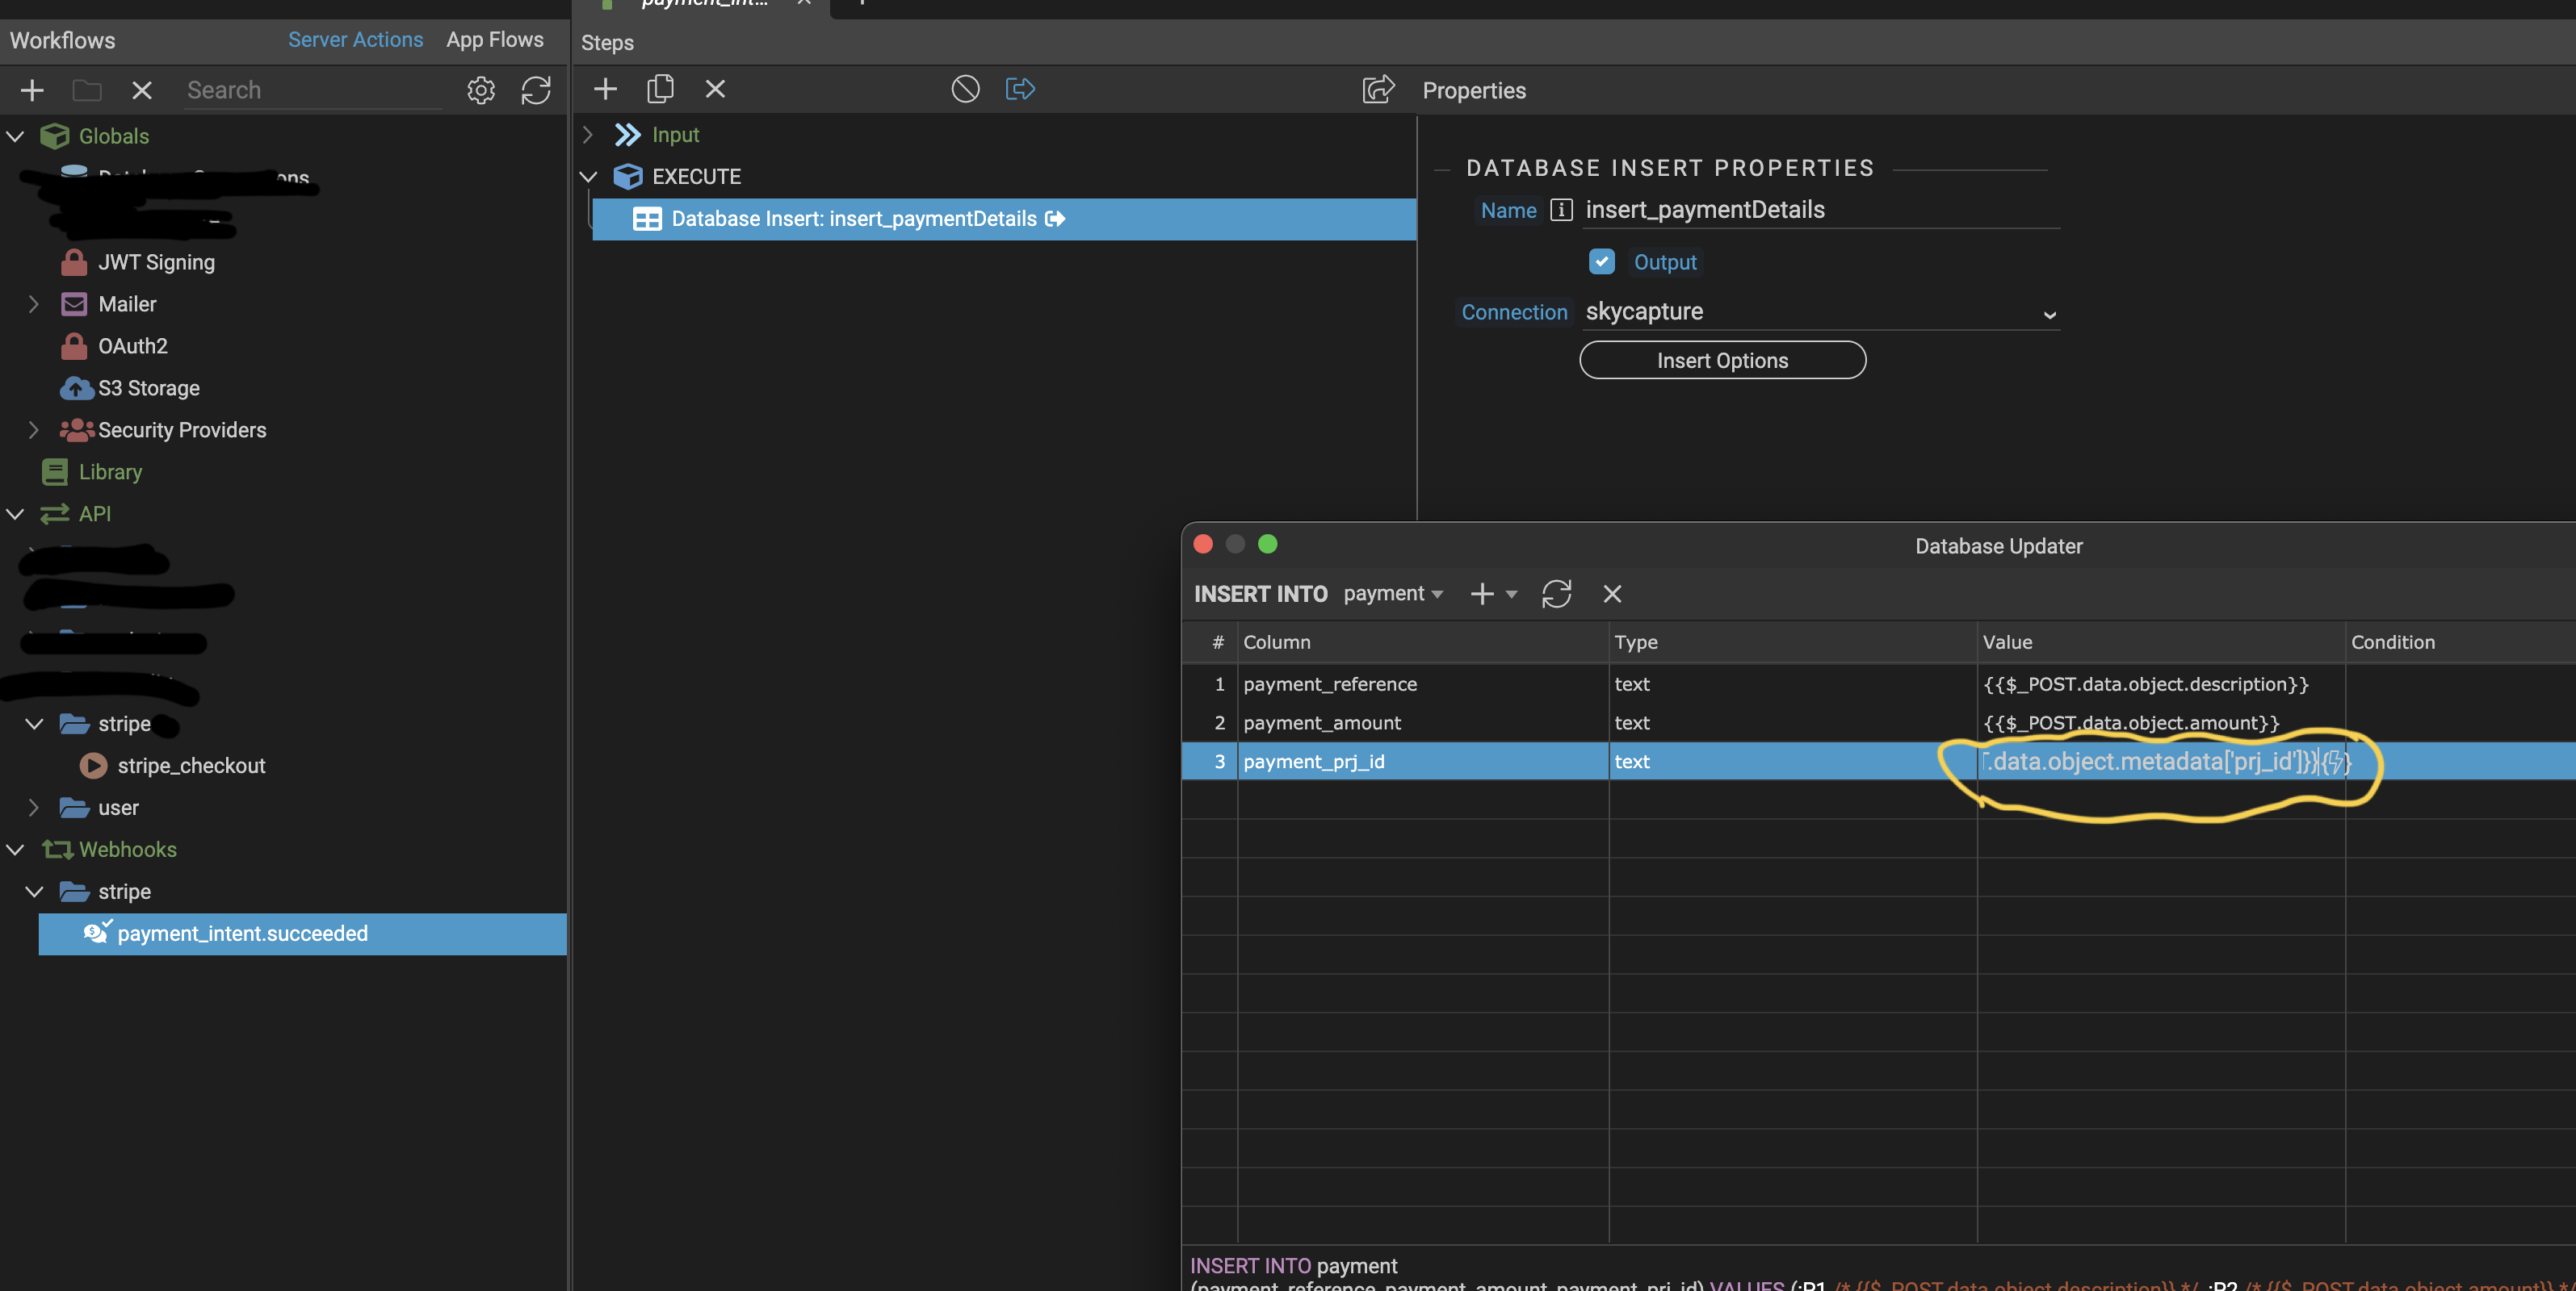Click the delete X icon in Workflows toolbar
The image size is (2576, 1291).
point(142,90)
